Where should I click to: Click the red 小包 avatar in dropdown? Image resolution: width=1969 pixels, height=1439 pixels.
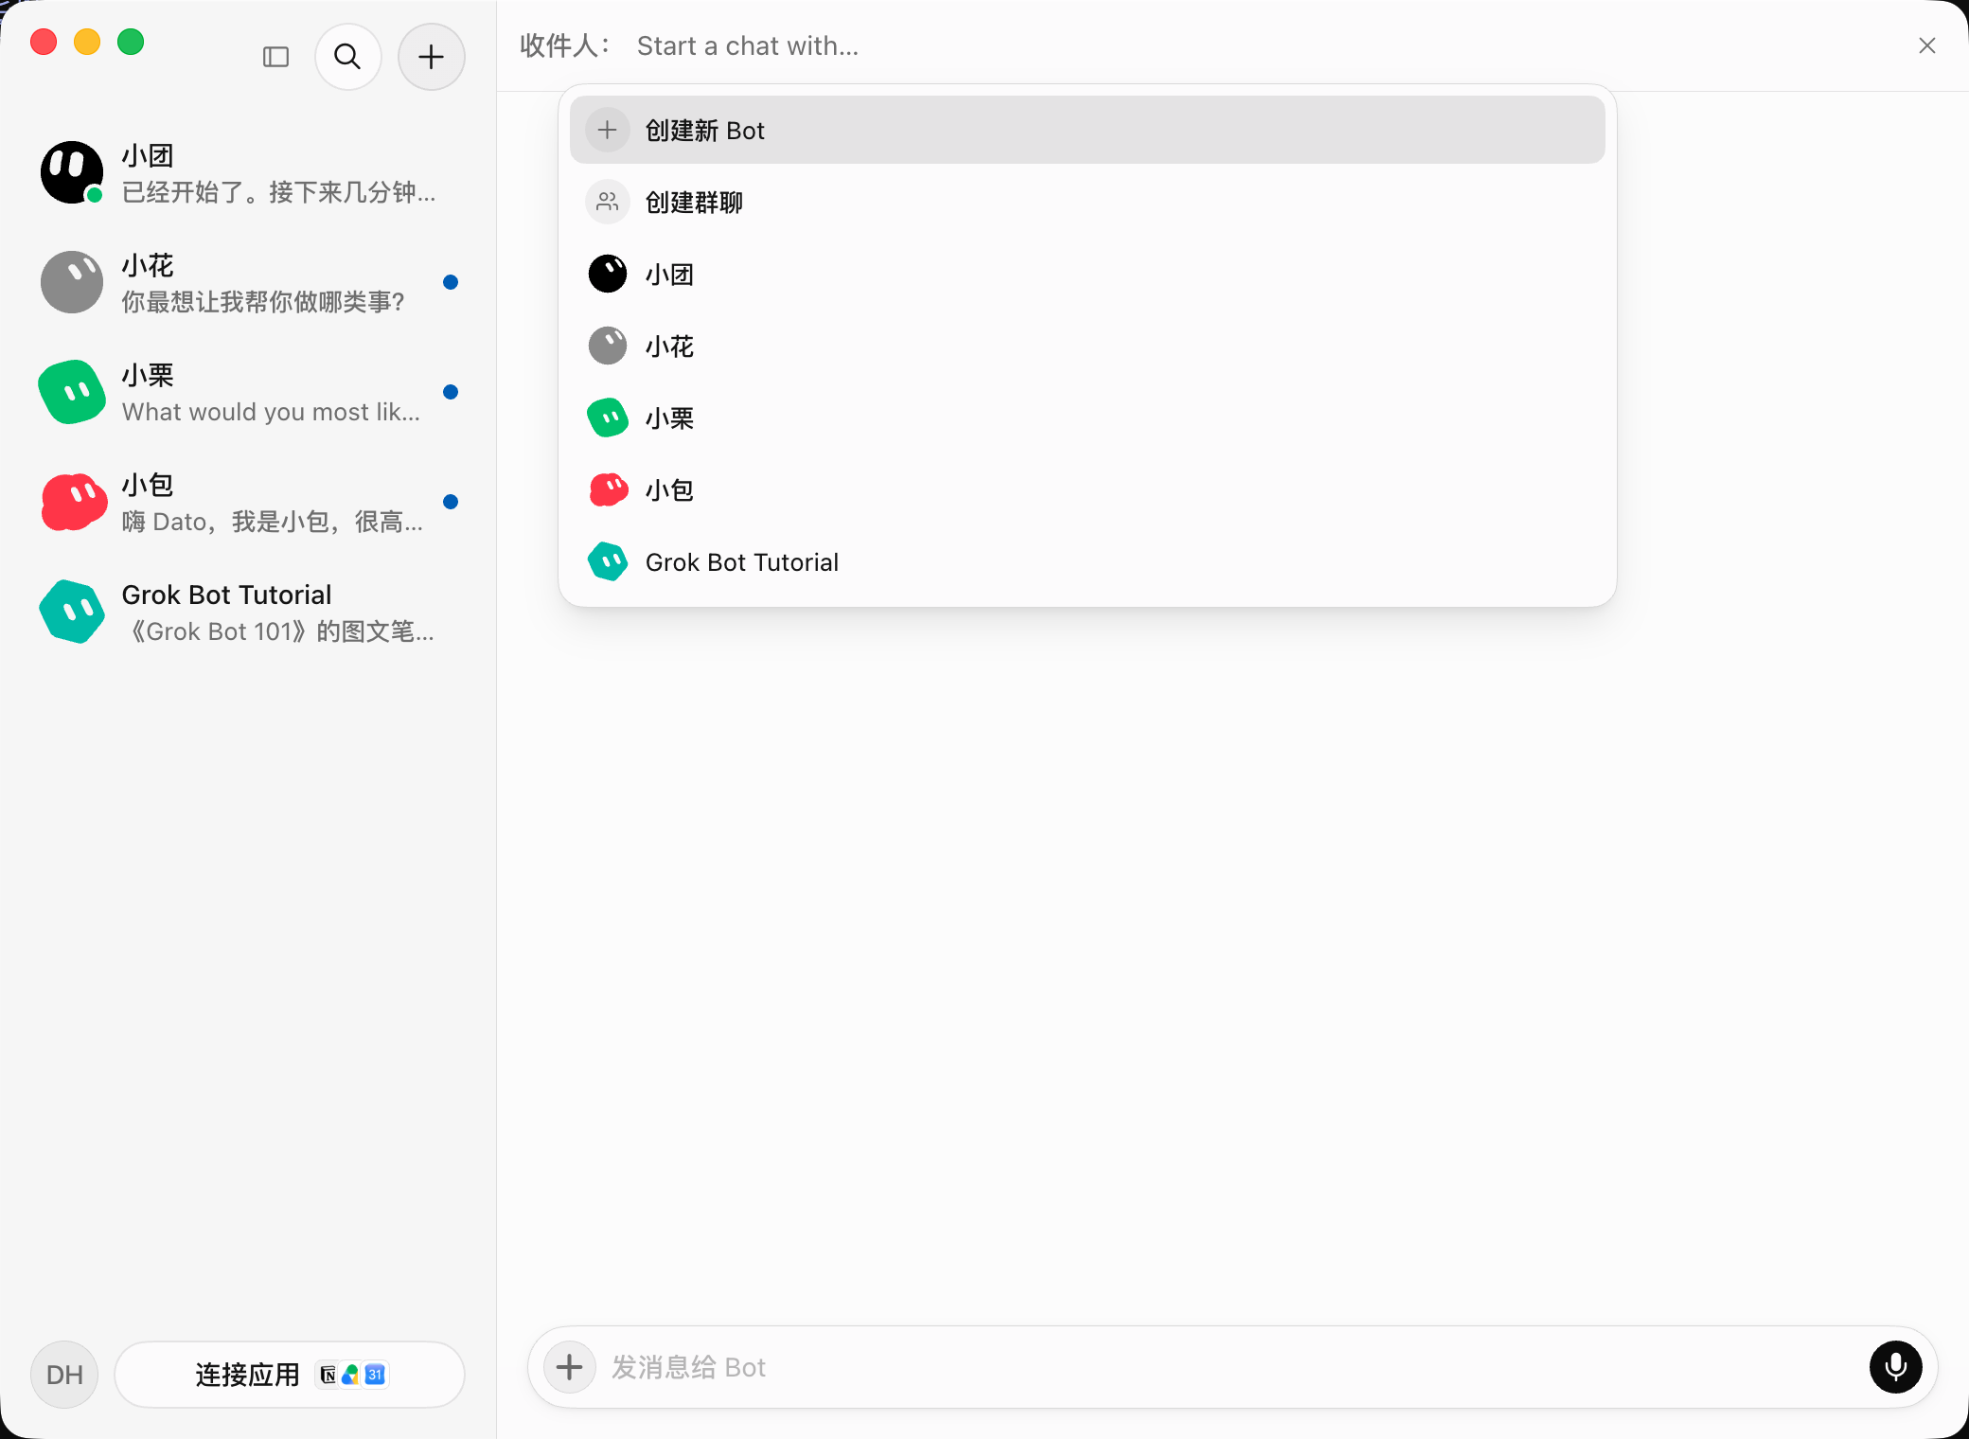(609, 489)
